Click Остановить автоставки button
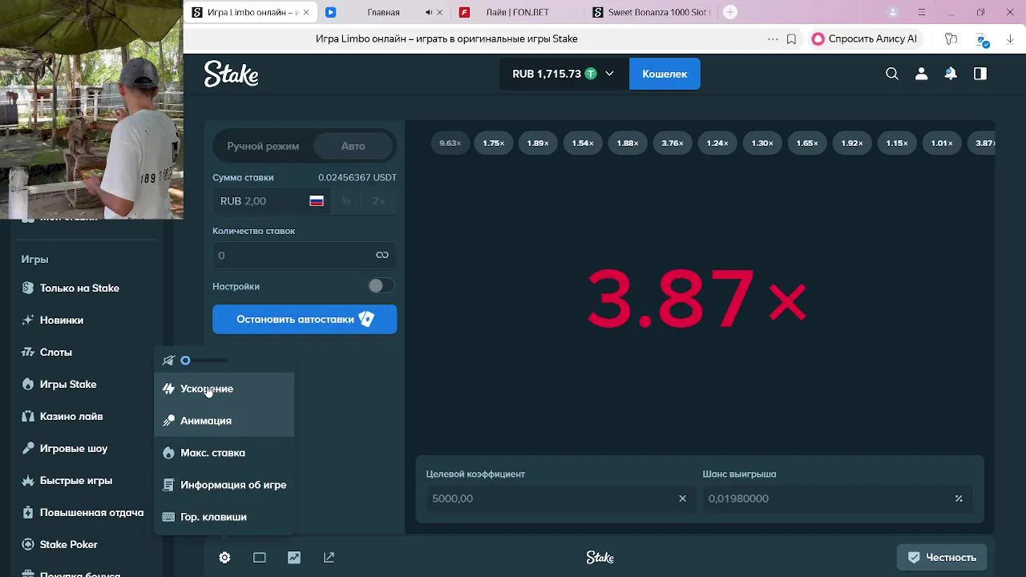The width and height of the screenshot is (1026, 577). click(x=305, y=319)
